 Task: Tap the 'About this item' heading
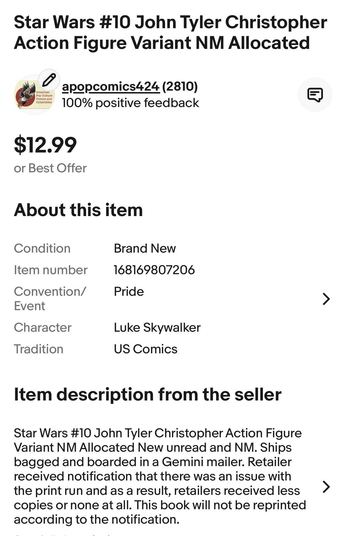pyautogui.click(x=78, y=210)
